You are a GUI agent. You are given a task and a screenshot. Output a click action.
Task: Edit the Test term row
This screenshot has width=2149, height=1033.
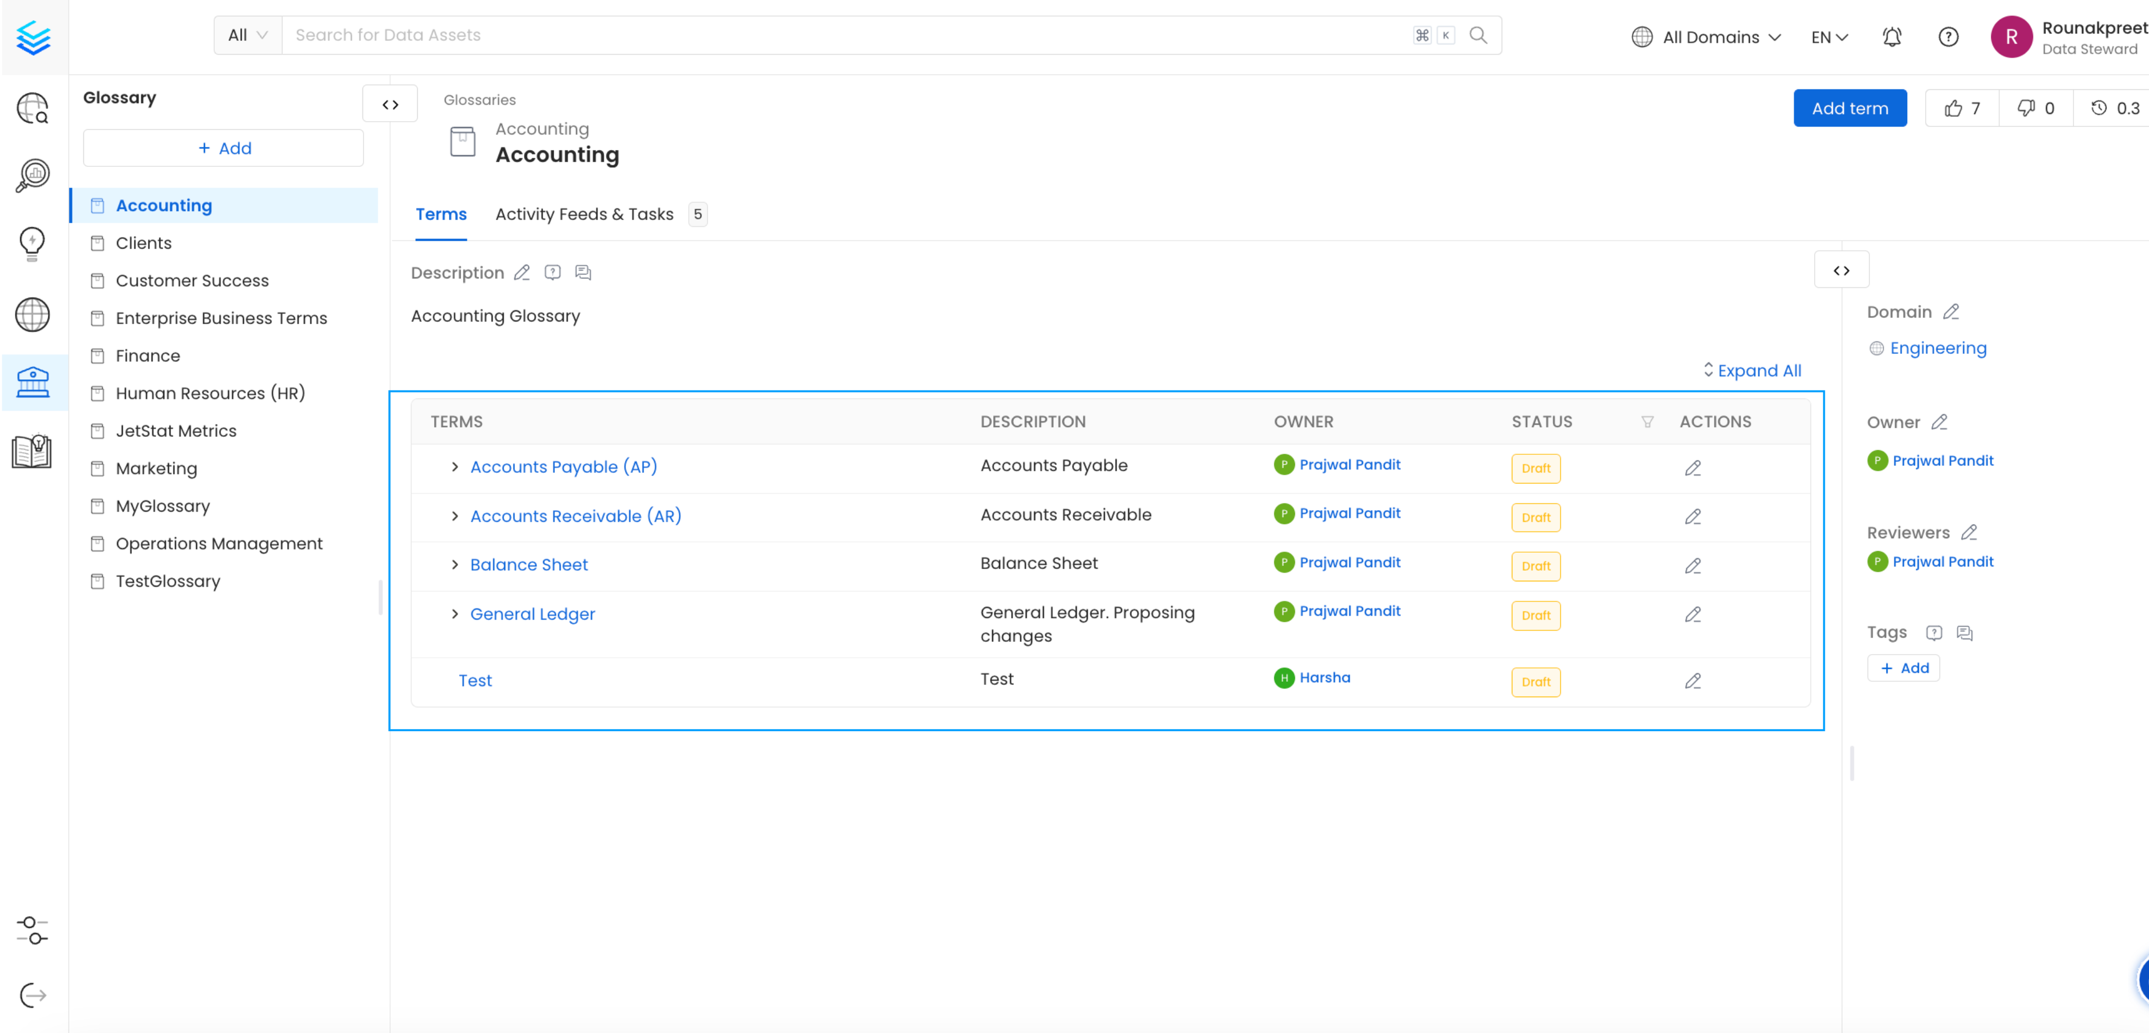click(1693, 682)
